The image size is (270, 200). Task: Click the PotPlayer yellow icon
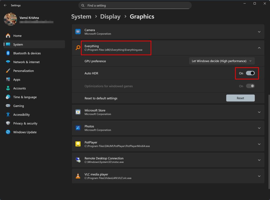(x=78, y=144)
